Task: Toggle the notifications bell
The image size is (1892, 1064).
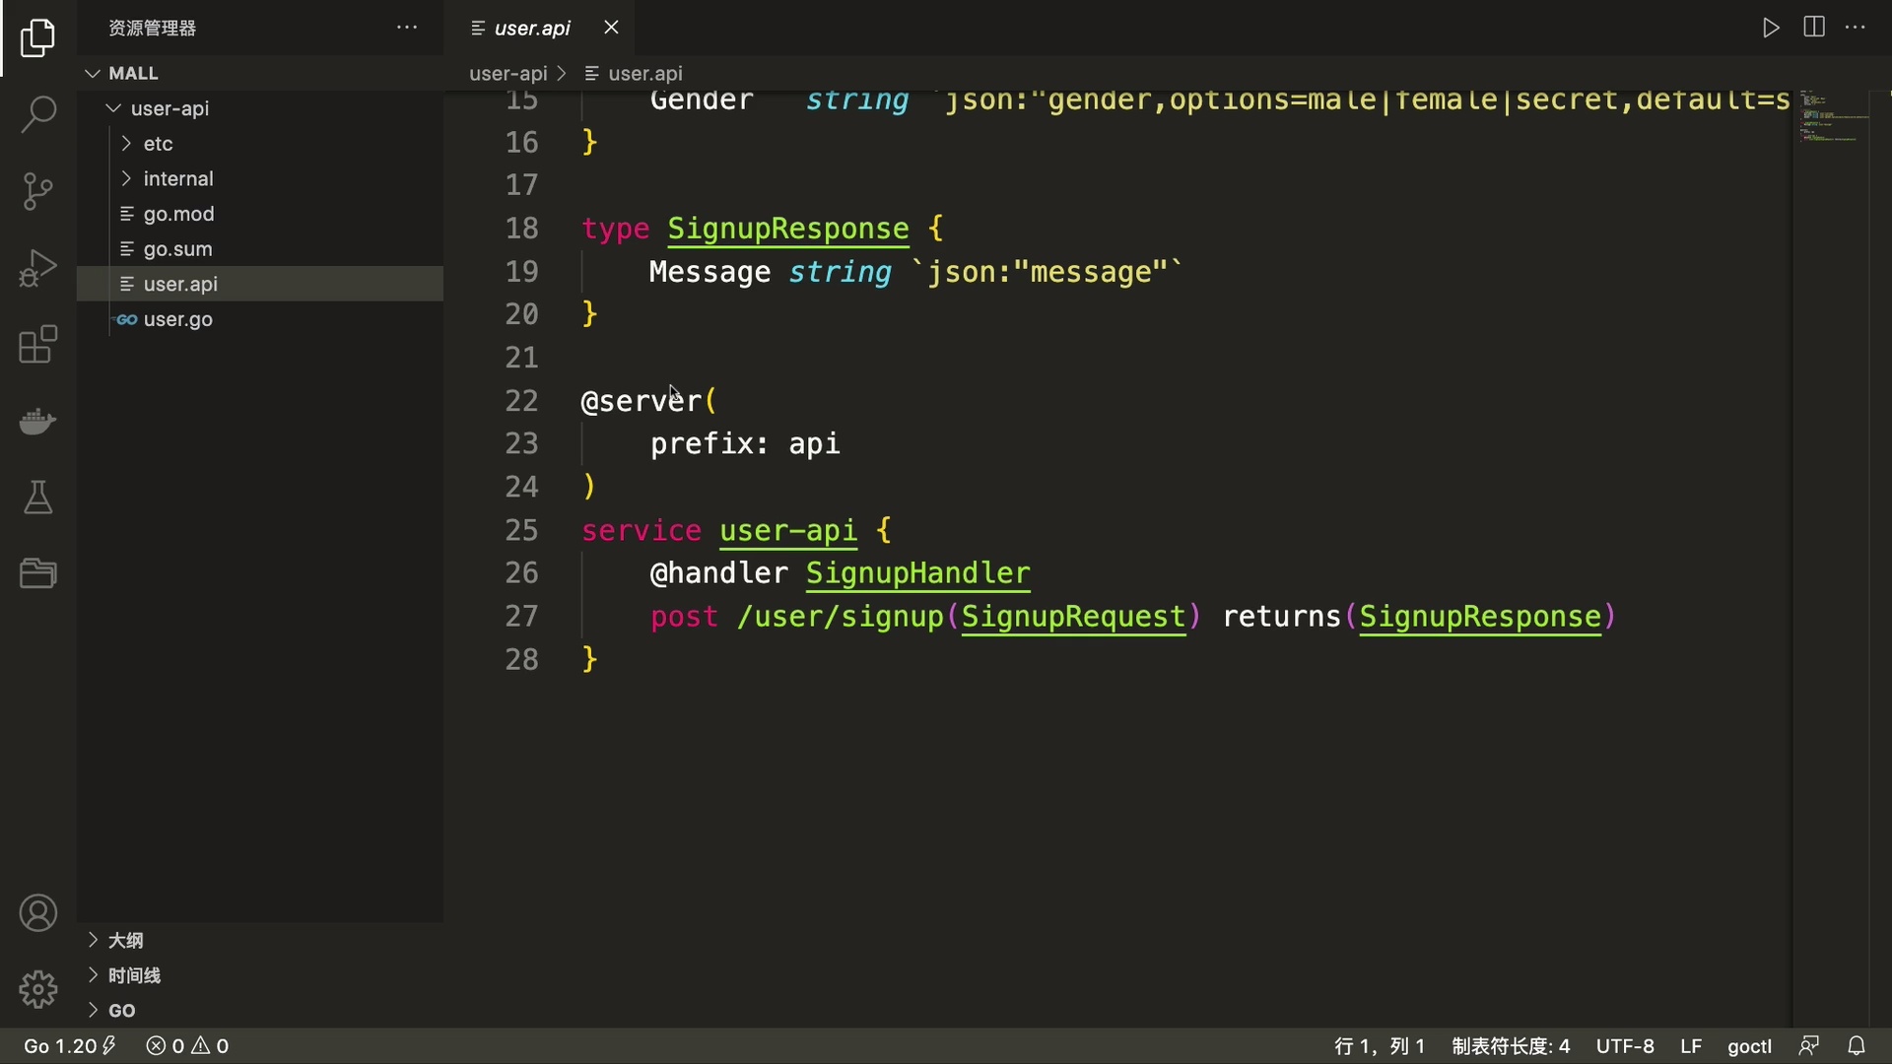Action: pos(1858,1046)
